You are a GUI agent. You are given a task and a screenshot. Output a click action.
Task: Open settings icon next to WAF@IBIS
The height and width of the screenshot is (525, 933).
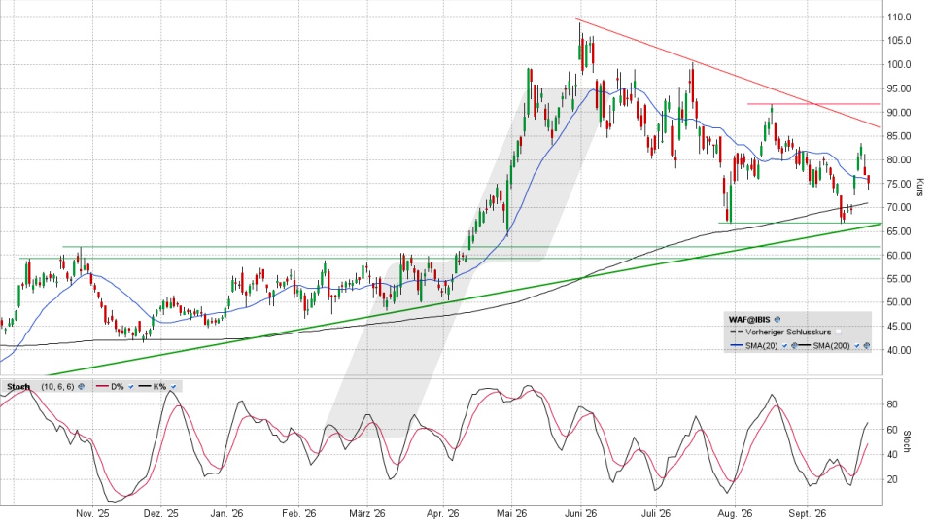(x=777, y=320)
